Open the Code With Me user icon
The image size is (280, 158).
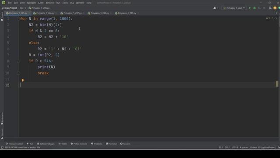pos(216,8)
